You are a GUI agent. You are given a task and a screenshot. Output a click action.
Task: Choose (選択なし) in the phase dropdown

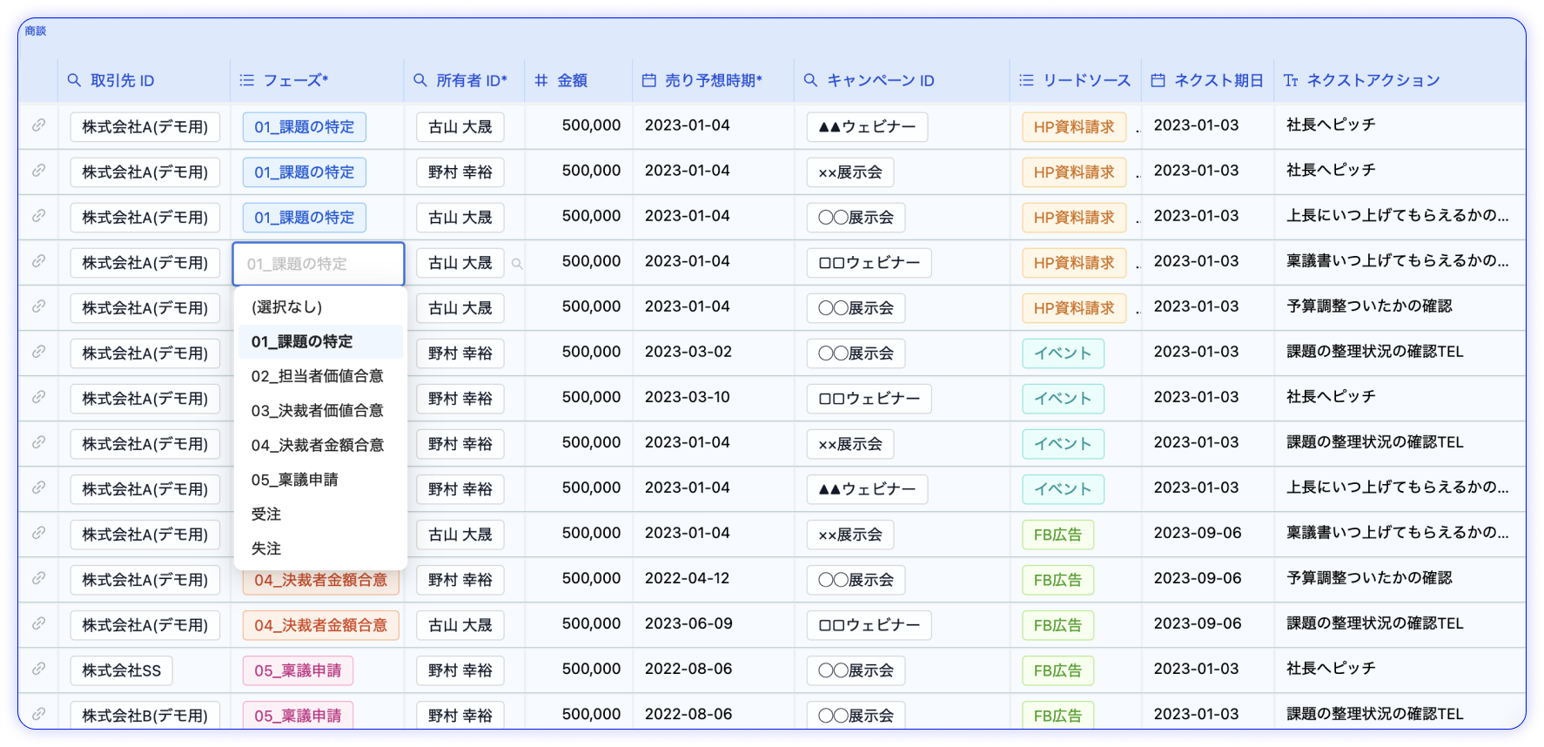(320, 307)
